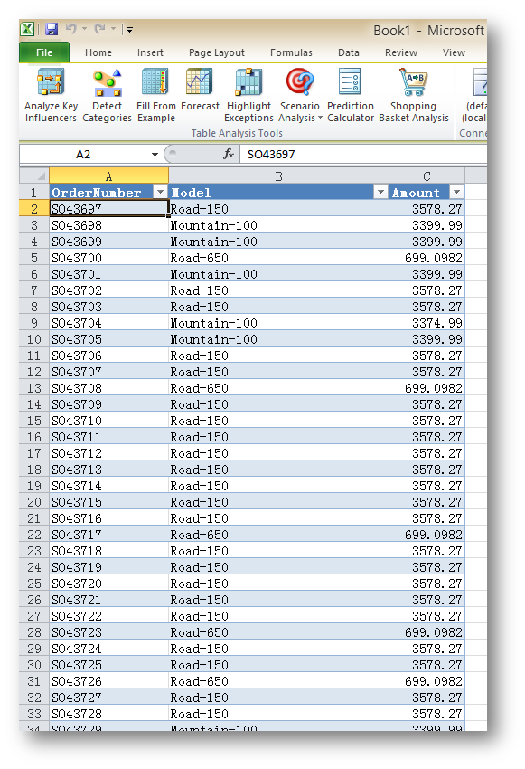This screenshot has height=769, width=525.
Task: Select Road-650 cell in row 31
Action: tap(278, 681)
